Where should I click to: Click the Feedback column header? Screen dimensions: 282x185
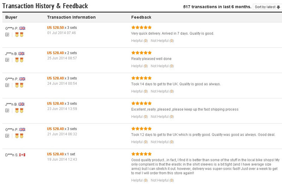141,17
